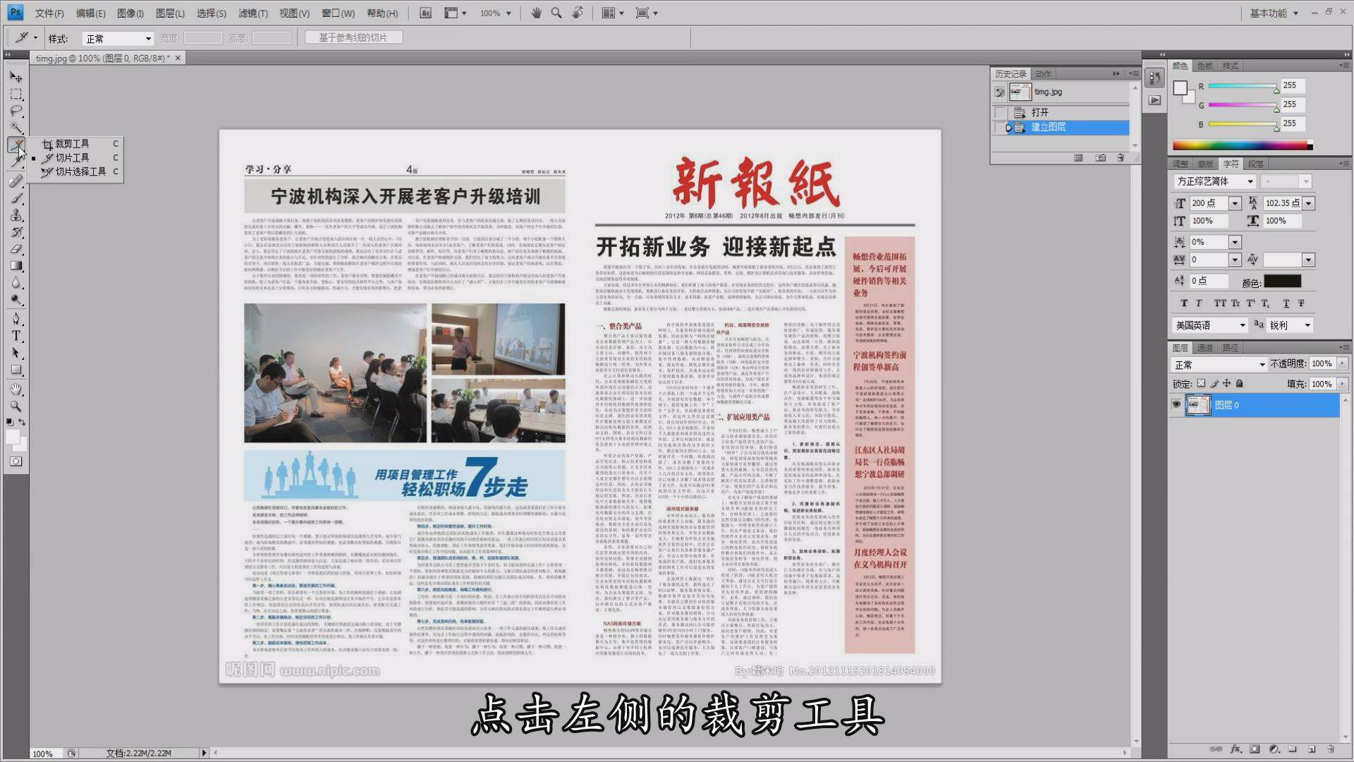Select the Lasso tool
1354x762 pixels.
tap(16, 111)
